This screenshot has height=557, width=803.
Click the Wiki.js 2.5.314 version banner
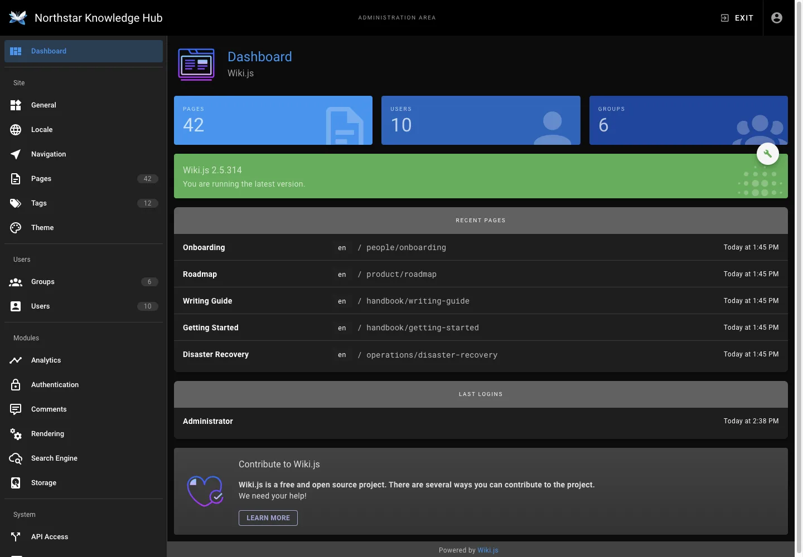[x=481, y=176]
